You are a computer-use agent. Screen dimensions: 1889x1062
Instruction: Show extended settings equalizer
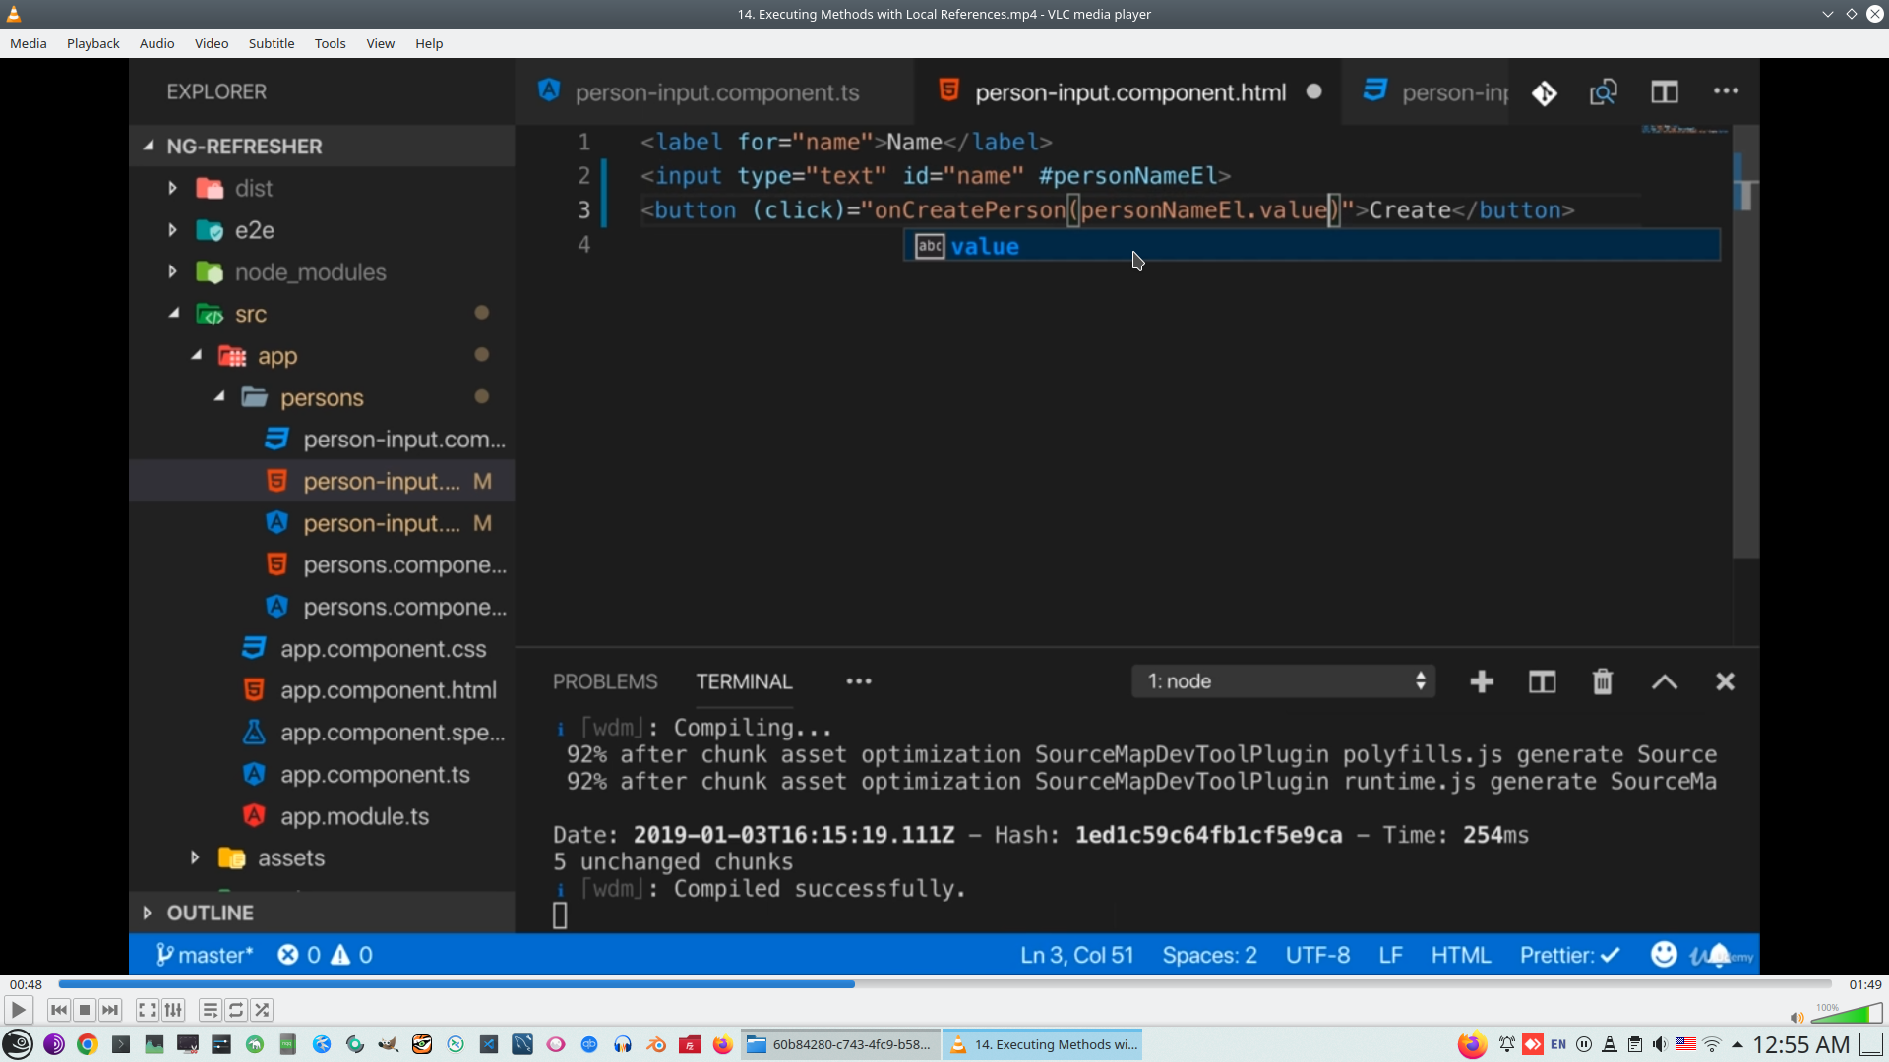click(173, 1010)
